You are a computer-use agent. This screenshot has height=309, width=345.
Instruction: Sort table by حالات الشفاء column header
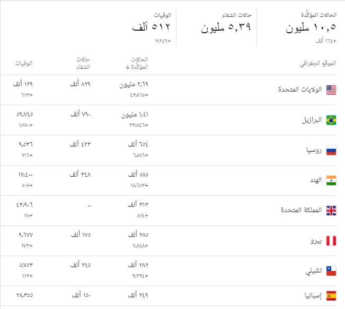(x=83, y=63)
